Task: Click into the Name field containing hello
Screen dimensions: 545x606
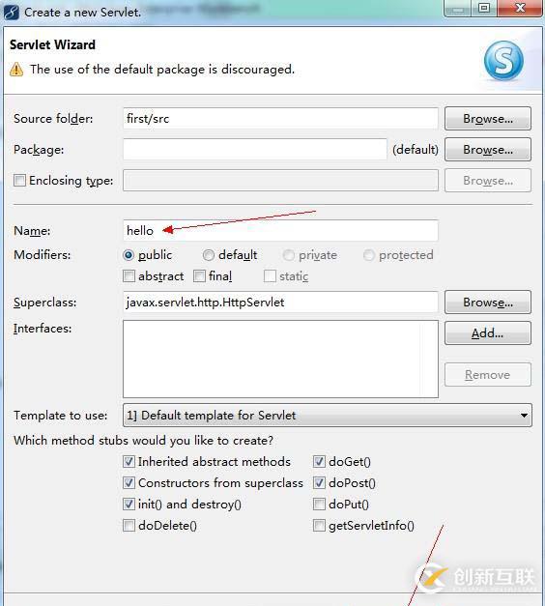Action: [280, 231]
